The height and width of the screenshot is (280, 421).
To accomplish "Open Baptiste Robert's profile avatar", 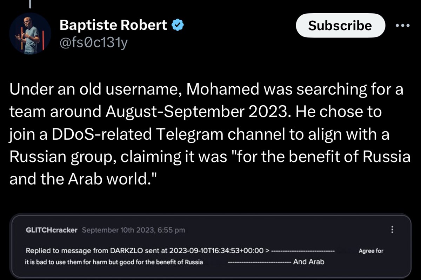I will pos(30,34).
